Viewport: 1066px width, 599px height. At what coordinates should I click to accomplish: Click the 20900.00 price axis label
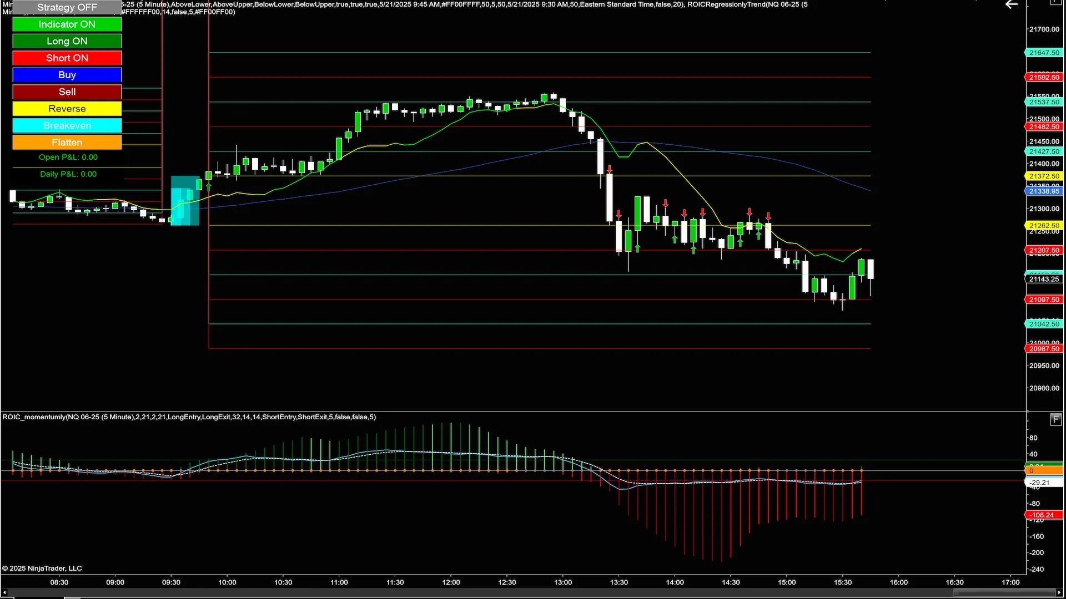[1044, 388]
